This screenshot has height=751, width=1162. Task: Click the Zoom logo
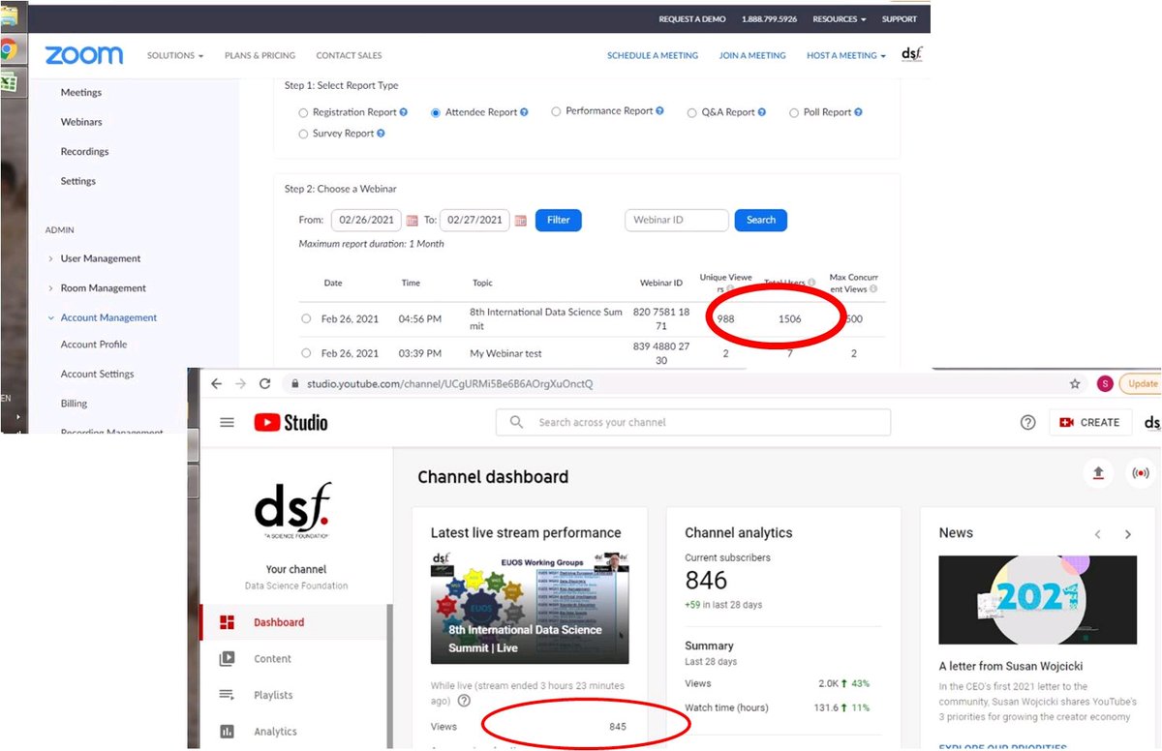point(84,55)
